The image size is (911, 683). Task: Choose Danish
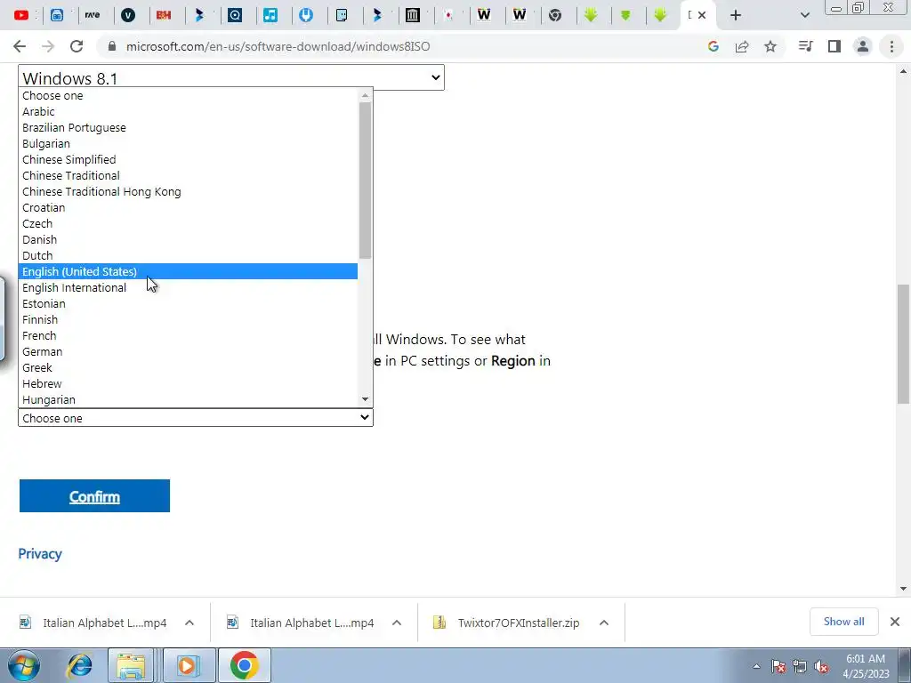pyautogui.click(x=188, y=239)
